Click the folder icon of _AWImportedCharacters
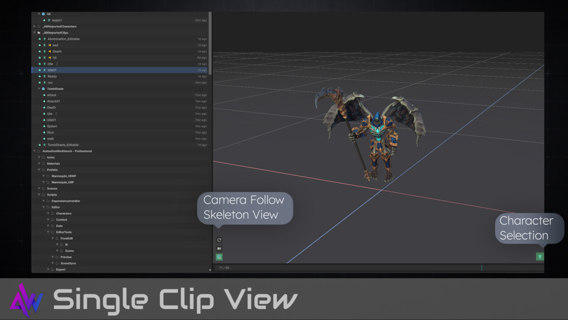 click(x=39, y=27)
